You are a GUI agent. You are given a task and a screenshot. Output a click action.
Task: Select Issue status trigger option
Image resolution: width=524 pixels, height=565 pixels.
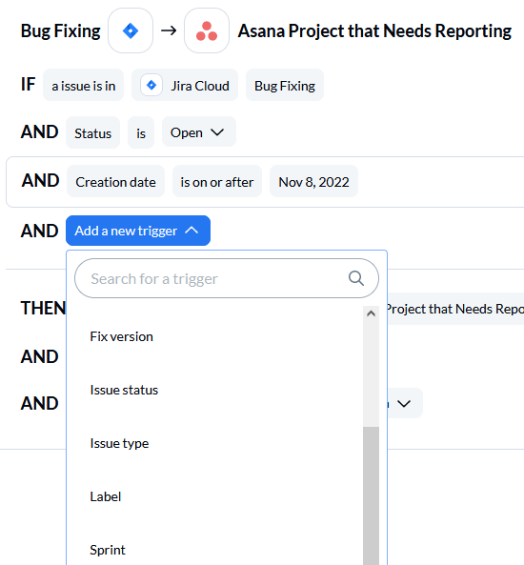124,390
